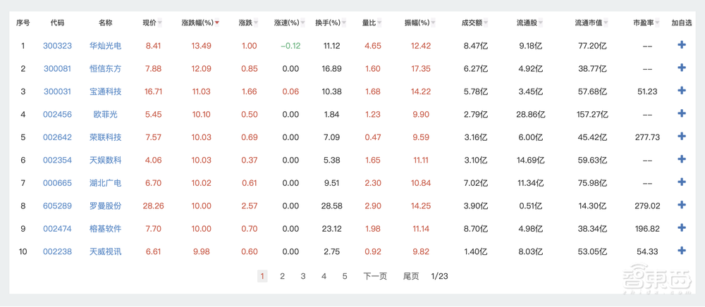
Task: Click 下一页 next page link
Action: pos(375,276)
